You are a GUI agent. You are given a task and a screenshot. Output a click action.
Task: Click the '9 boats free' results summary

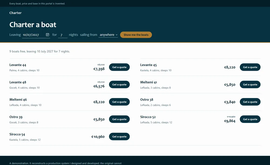pyautogui.click(x=40, y=51)
